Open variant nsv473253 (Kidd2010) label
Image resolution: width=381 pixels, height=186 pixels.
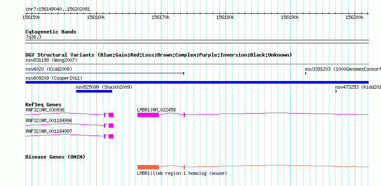click(x=358, y=87)
